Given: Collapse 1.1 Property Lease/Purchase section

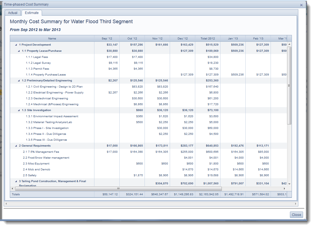Looking at the screenshot, I should point(19,51).
